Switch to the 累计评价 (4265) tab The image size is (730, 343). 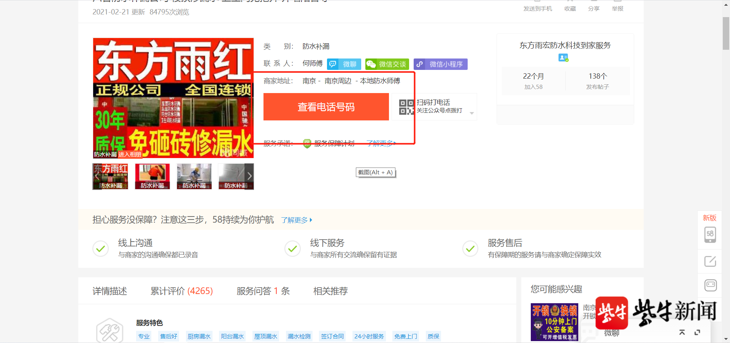point(182,291)
